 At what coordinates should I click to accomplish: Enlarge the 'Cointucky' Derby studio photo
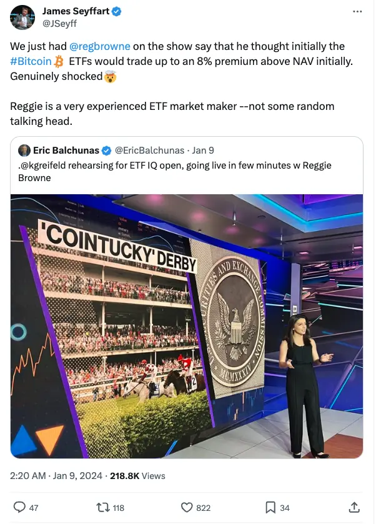pyautogui.click(x=187, y=326)
